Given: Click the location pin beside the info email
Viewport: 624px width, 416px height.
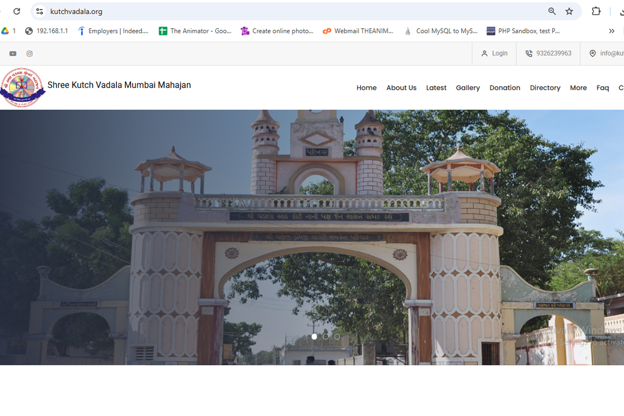Looking at the screenshot, I should [592, 53].
